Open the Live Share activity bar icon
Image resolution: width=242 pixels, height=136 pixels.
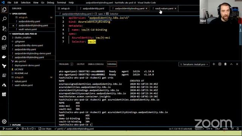coord(4,94)
